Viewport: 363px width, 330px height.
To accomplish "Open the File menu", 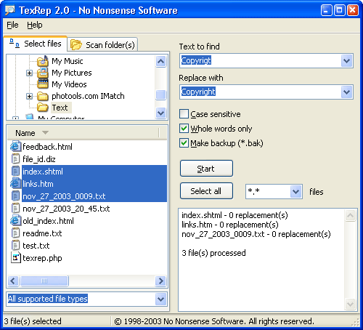I will 12,25.
